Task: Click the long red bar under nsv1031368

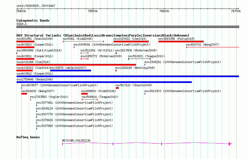Action: 76,65
